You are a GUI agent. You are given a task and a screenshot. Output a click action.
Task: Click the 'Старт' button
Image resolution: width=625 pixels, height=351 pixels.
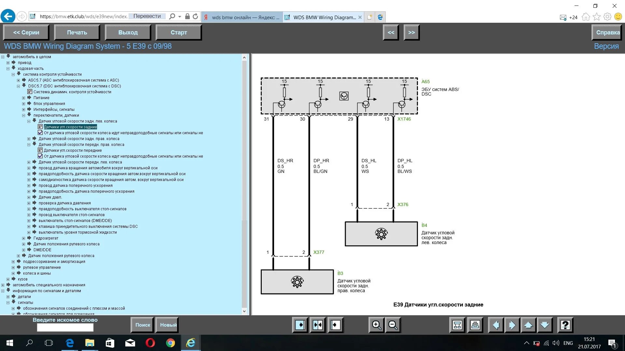pos(179,32)
